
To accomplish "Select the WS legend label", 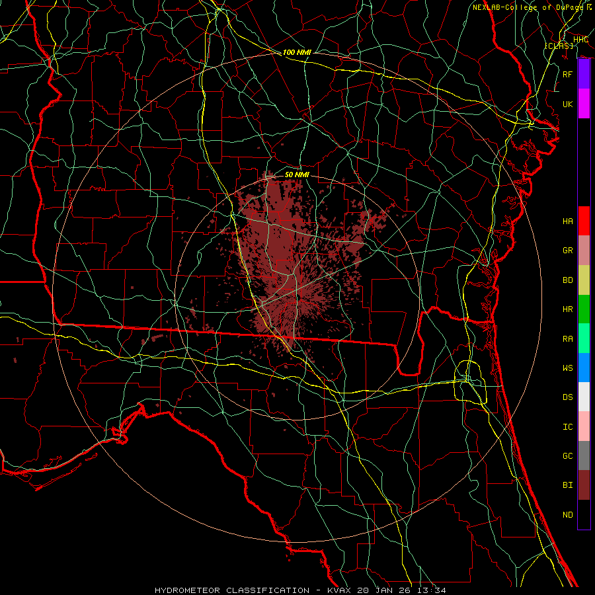I will 568,368.
